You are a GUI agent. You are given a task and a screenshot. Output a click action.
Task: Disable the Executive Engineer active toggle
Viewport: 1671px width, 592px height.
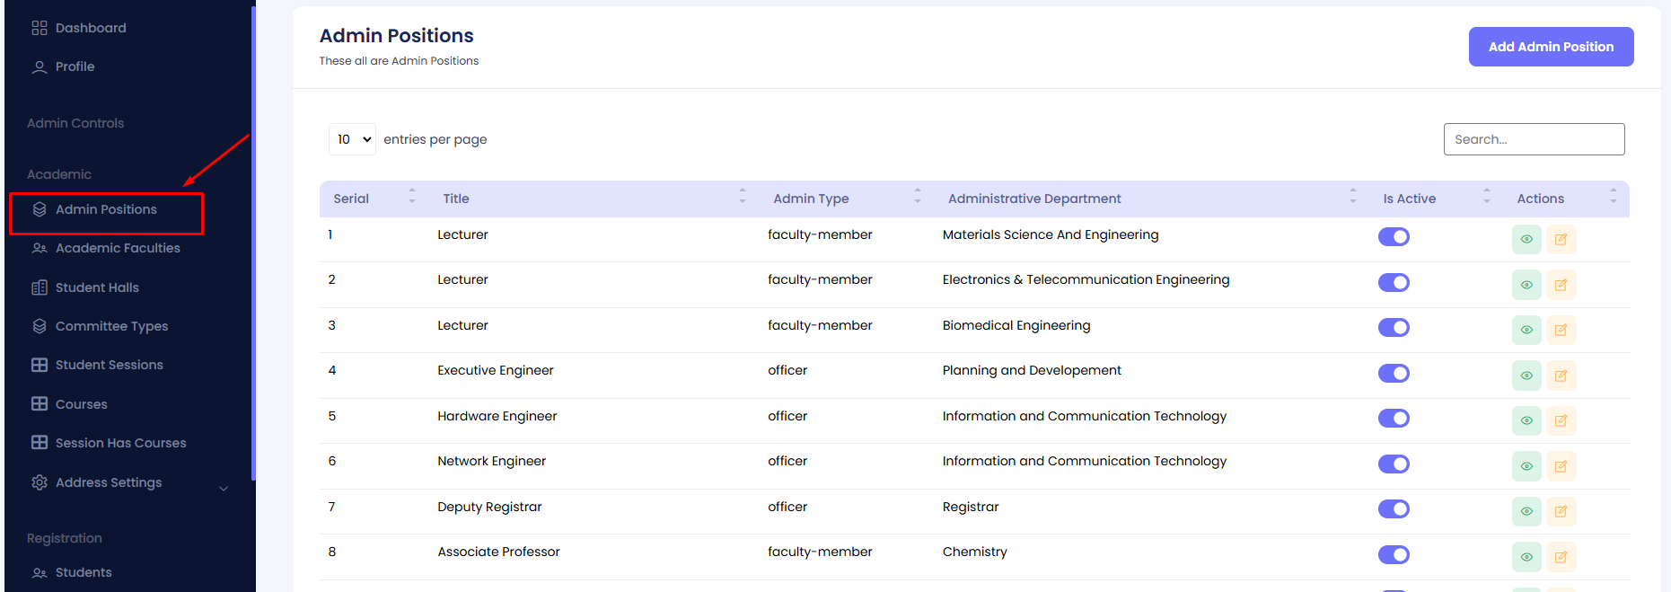click(x=1394, y=373)
